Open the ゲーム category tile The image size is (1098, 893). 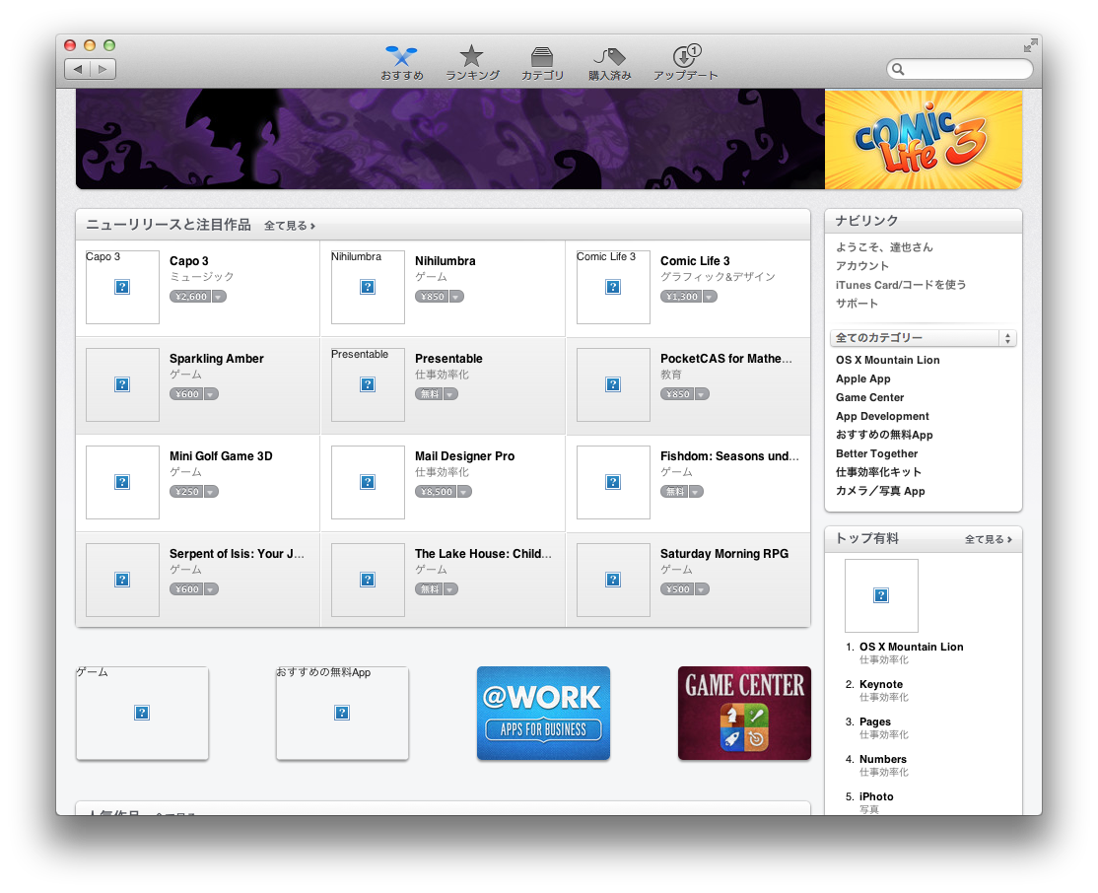(142, 713)
